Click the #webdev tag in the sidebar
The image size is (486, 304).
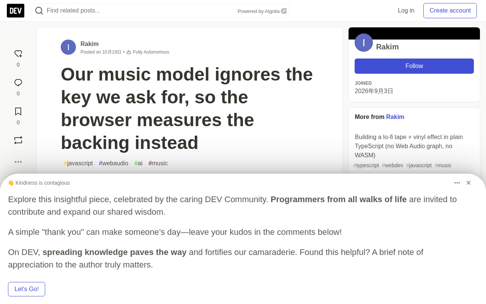393,165
